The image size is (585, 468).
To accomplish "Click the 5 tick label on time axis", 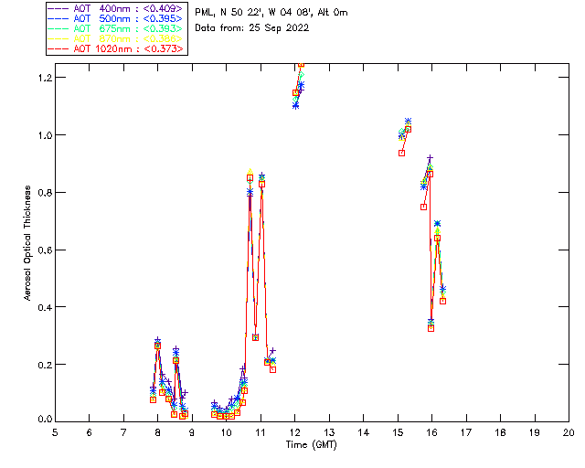I will [x=55, y=431].
